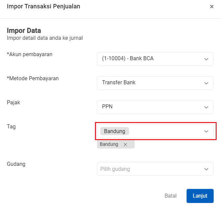Remove the Bandung tag with its x icon
221x212 pixels.
[x=125, y=144]
